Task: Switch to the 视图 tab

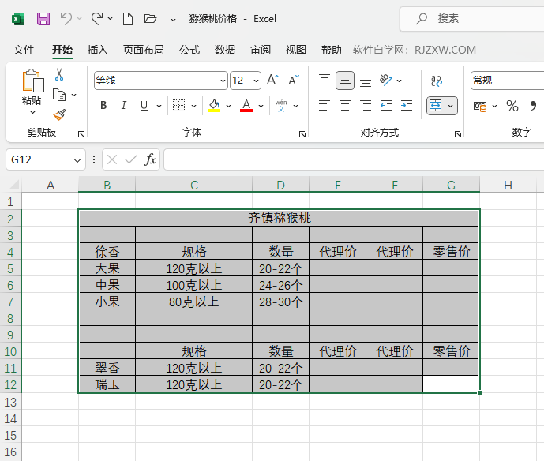Action: 295,50
